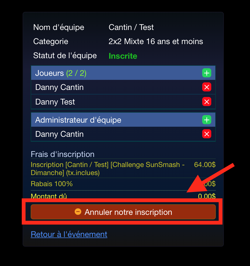Select the Administrateur d'équipe header
This screenshot has height=266, width=250.
123,120
